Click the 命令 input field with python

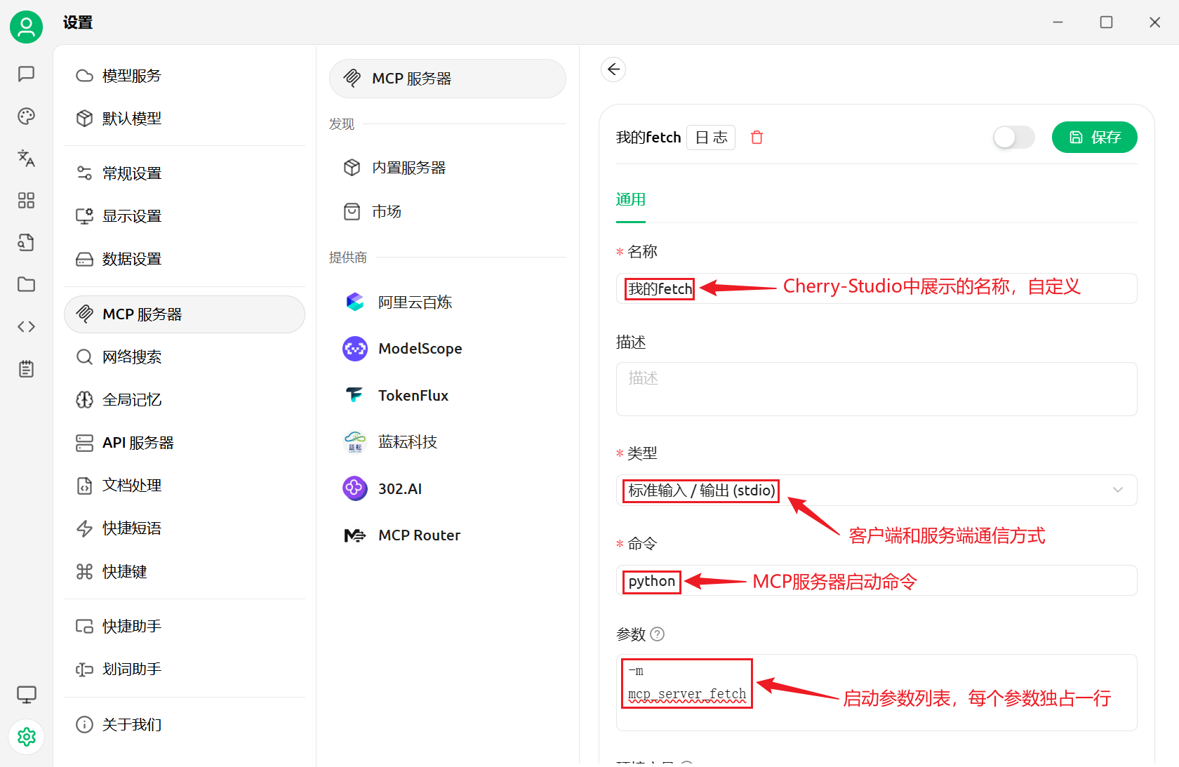pyautogui.click(x=877, y=581)
